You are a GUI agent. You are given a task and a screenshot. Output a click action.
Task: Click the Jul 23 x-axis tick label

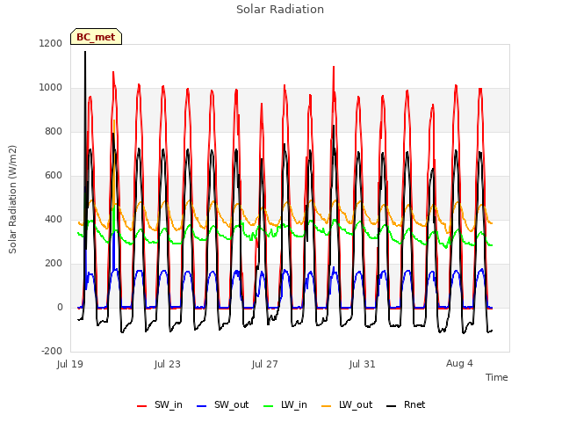tap(168, 364)
